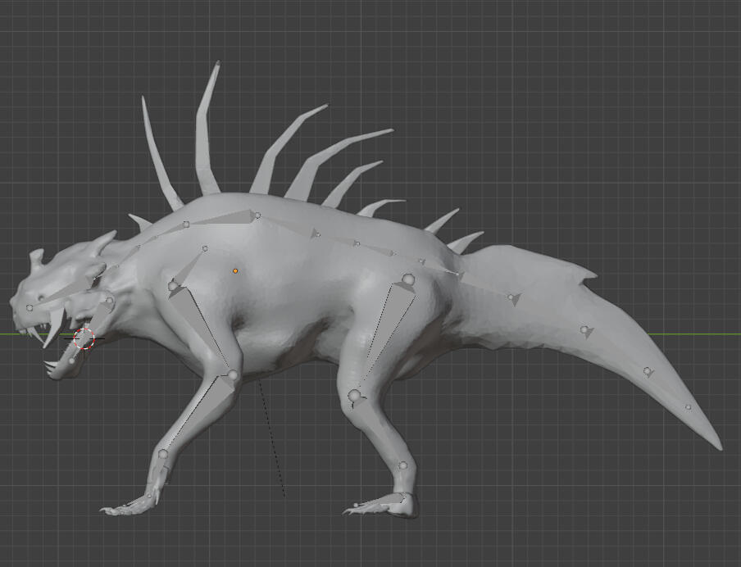
Task: Click the first tail bone joint behind the hips
Action: [511, 297]
